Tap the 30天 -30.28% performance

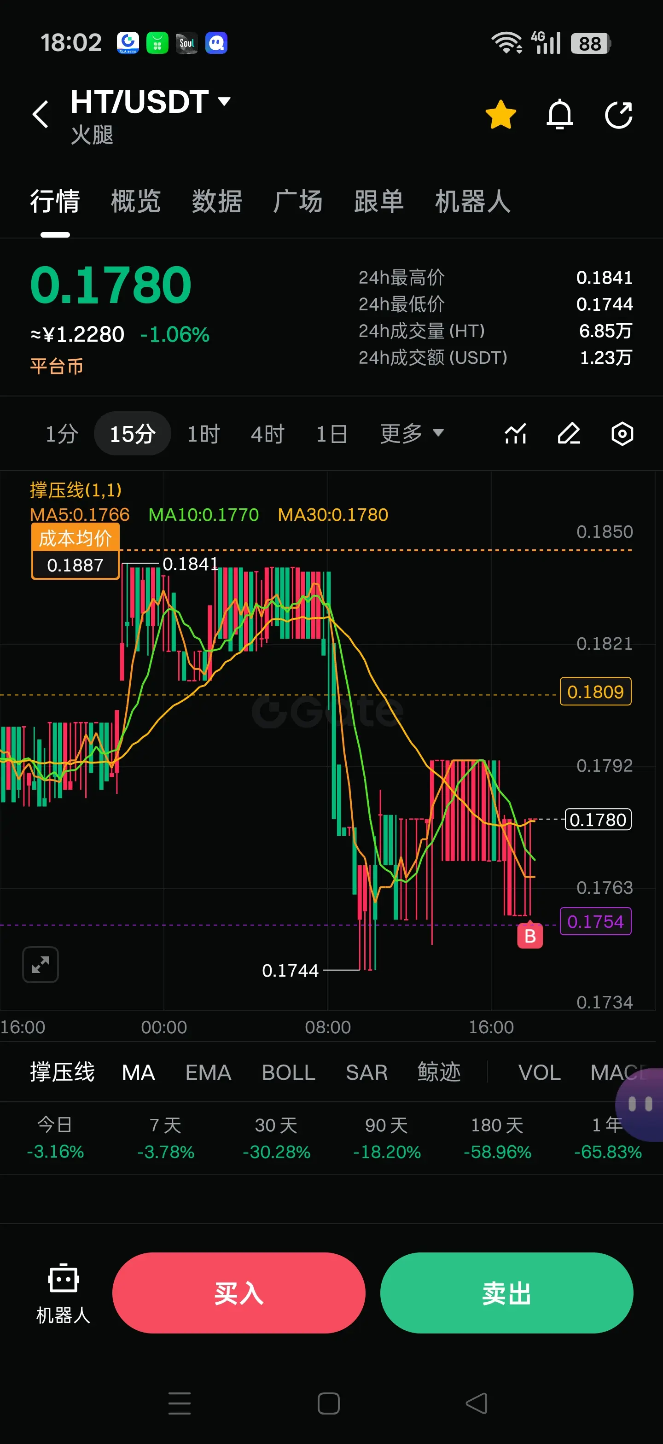pos(276,1138)
